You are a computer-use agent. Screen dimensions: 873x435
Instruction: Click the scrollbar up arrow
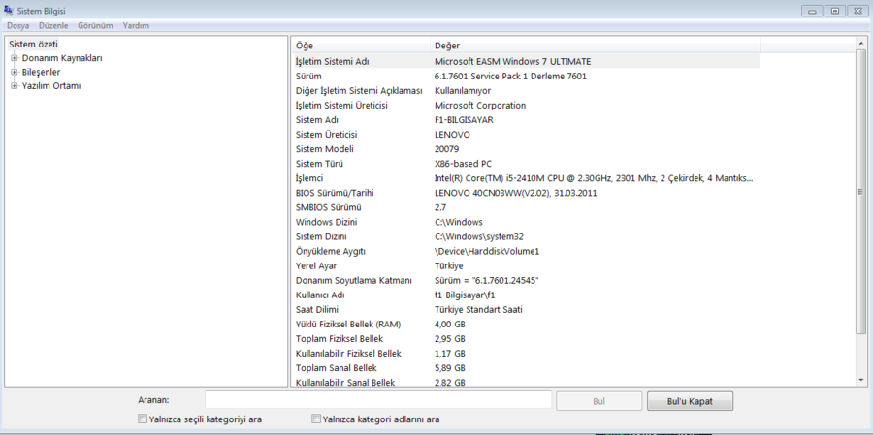(861, 44)
